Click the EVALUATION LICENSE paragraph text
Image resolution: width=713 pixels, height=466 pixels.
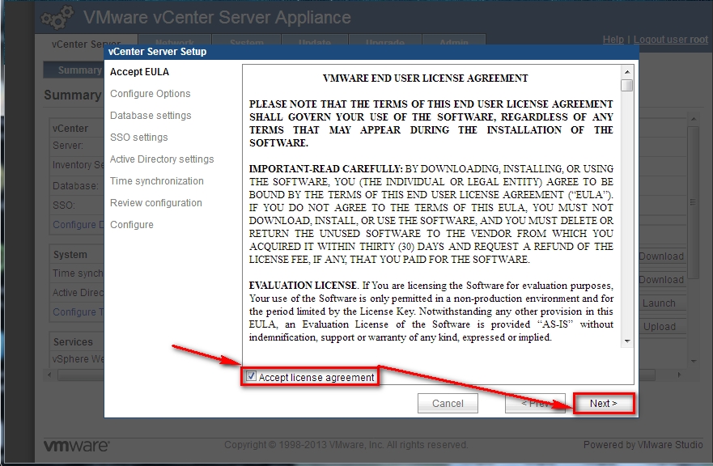(431, 311)
